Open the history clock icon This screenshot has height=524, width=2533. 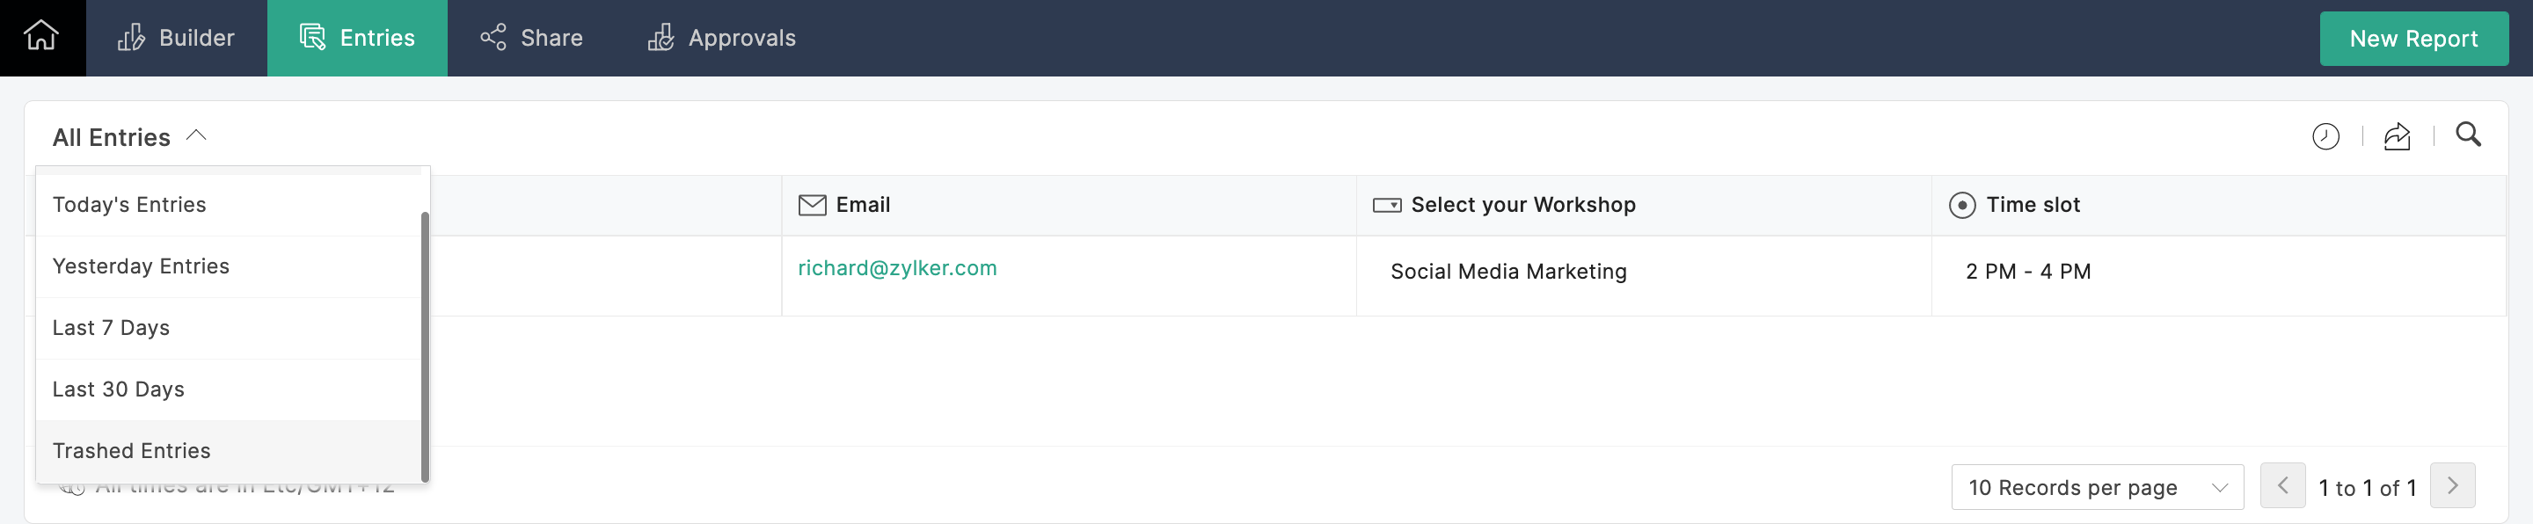[x=2325, y=136]
